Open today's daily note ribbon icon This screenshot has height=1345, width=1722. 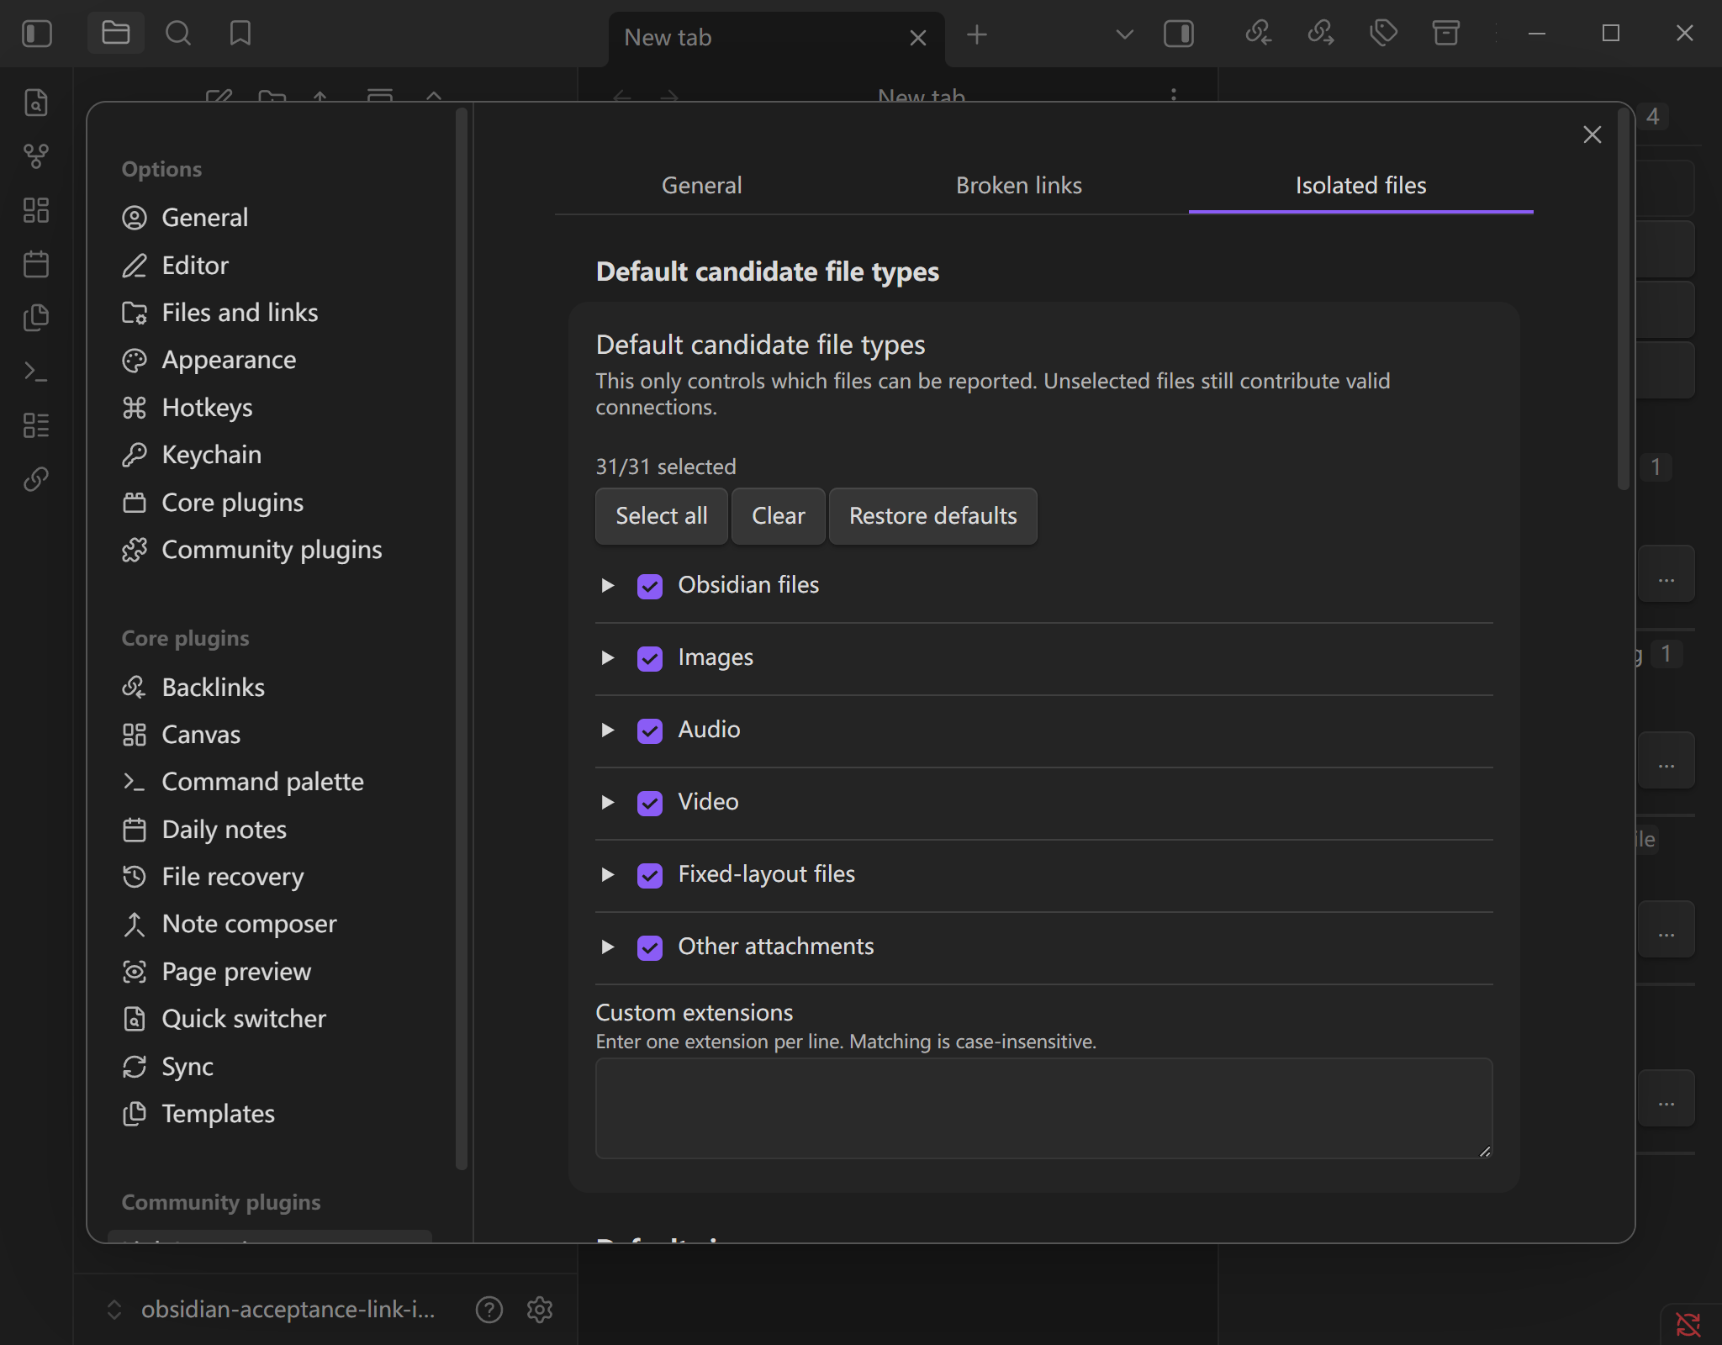click(36, 264)
